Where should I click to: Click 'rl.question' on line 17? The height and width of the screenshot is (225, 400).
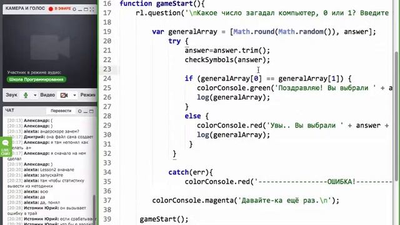[158, 12]
